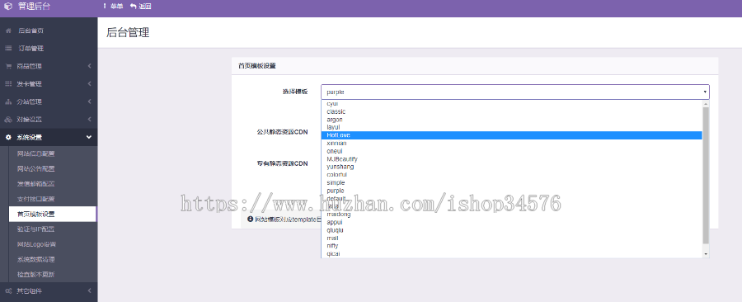Viewport: 742px width, 302px height.
Task: Expand the 商品管理 chevron
Action: (89, 66)
